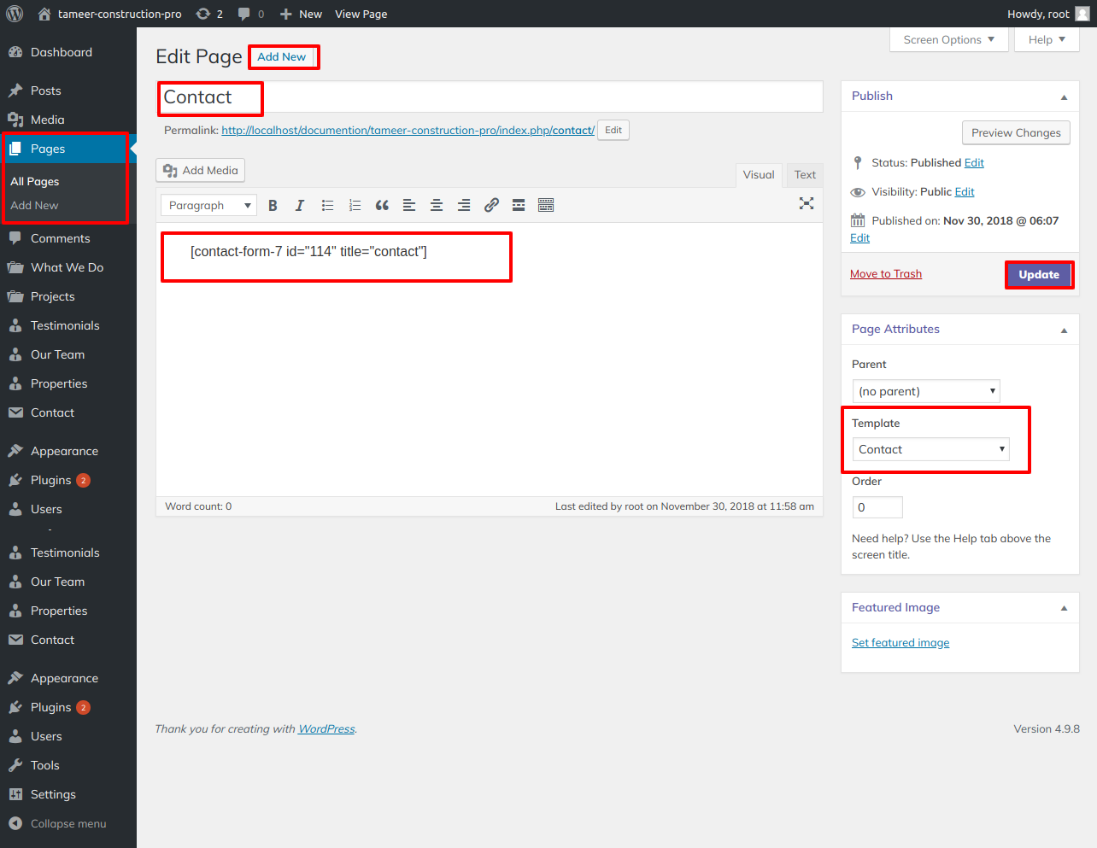Align text center
1097x848 pixels.
(x=437, y=205)
